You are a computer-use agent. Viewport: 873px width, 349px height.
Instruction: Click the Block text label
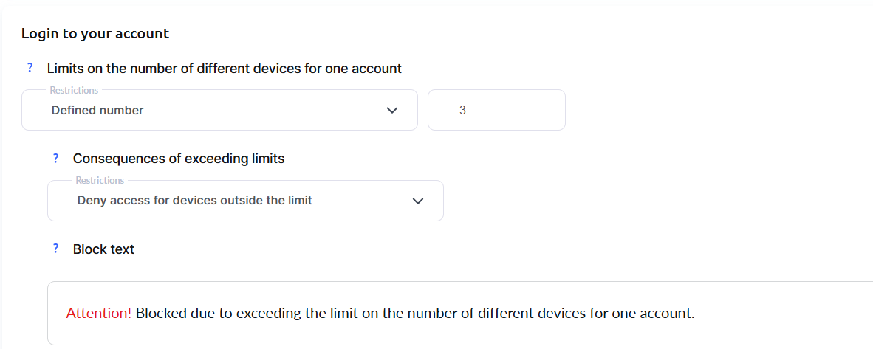pyautogui.click(x=103, y=249)
